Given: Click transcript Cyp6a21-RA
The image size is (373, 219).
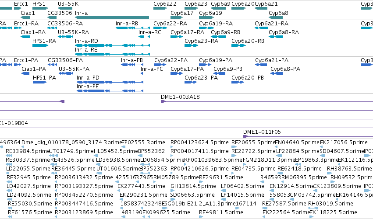Looking at the screenshot, I should coord(271,23).
